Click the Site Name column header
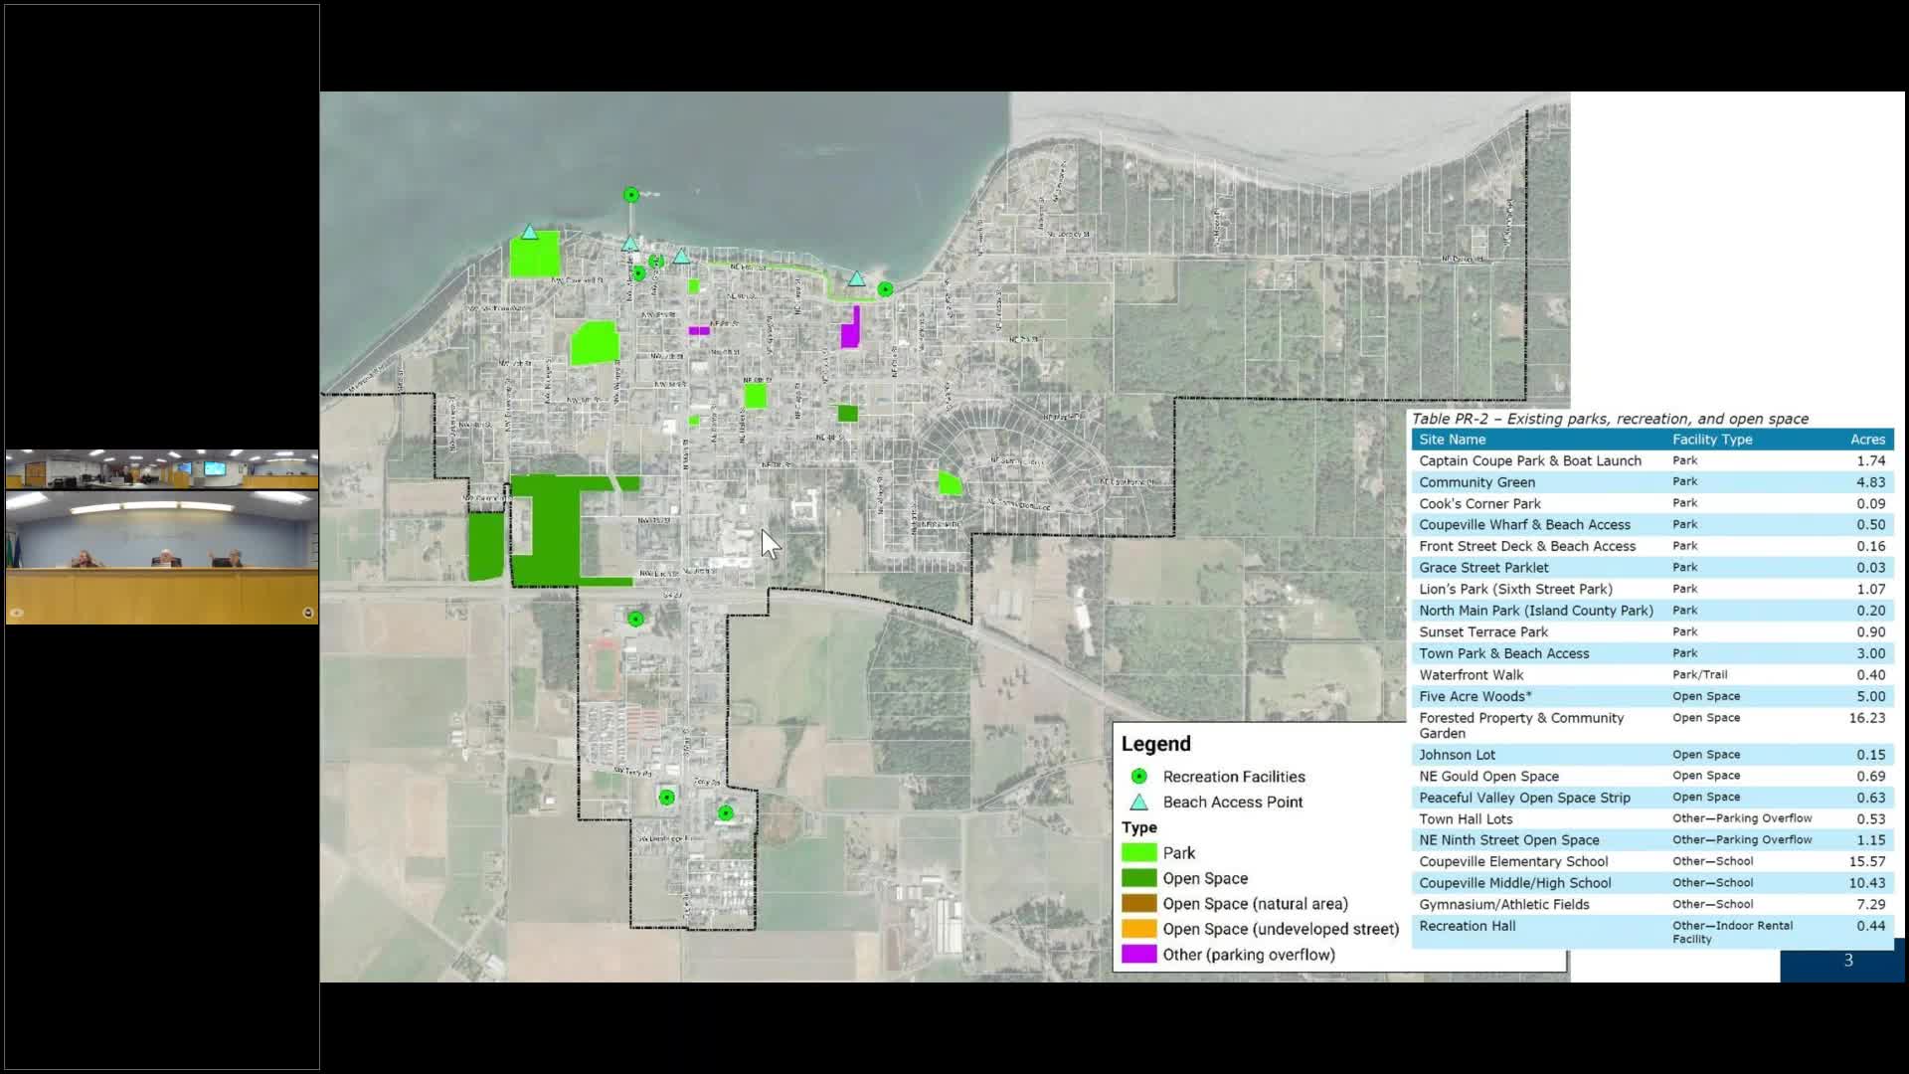The width and height of the screenshot is (1909, 1074). click(1453, 440)
